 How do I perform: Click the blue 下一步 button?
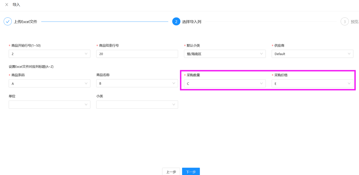(x=191, y=172)
